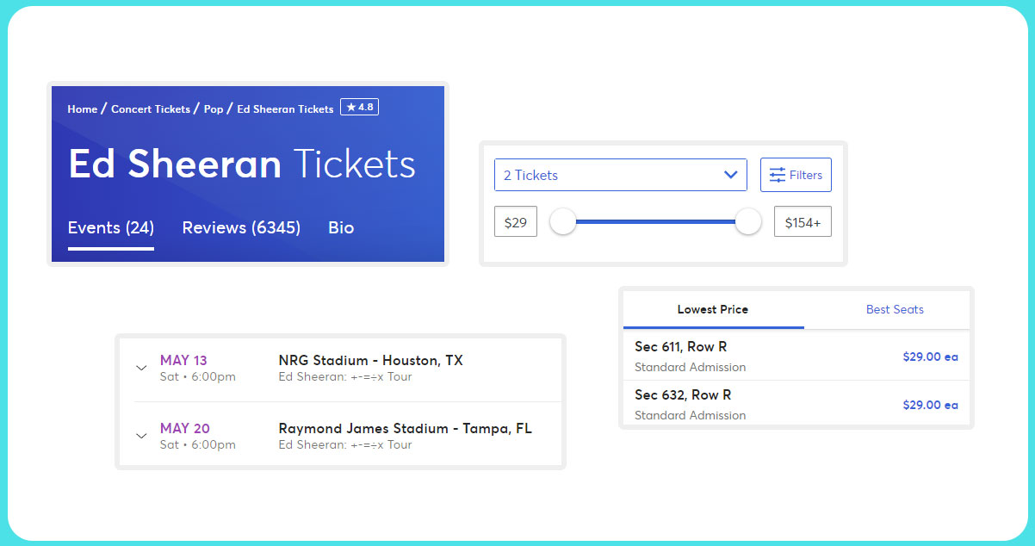Open the 2 Tickets quantity dropdown
1035x546 pixels.
click(x=620, y=175)
